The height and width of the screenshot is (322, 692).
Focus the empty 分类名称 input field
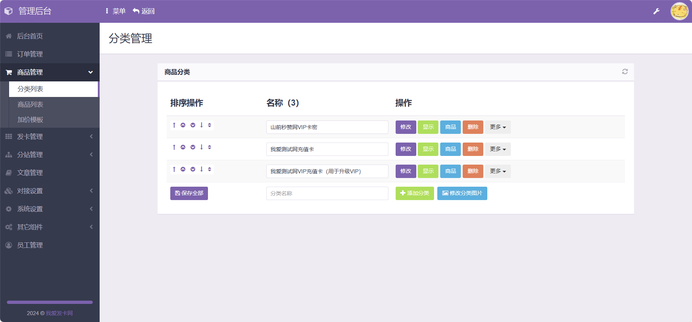[327, 193]
